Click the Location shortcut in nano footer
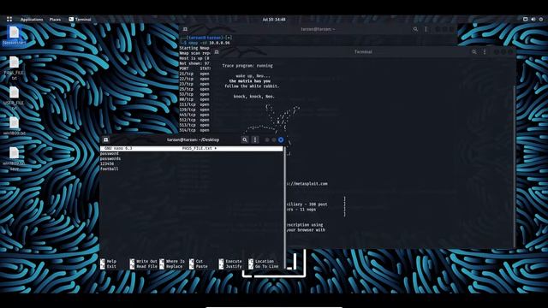Screen dimensions: 548x308 coord(261,261)
